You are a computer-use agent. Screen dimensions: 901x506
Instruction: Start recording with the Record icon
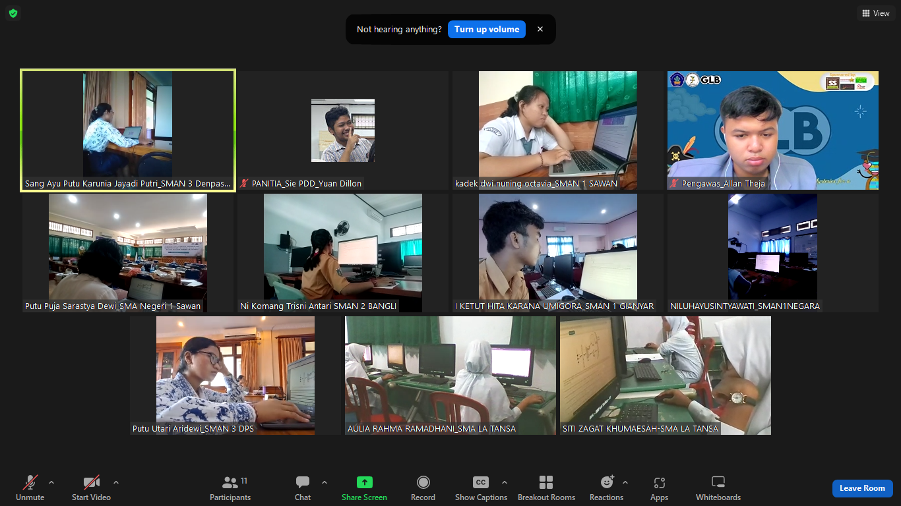click(423, 483)
